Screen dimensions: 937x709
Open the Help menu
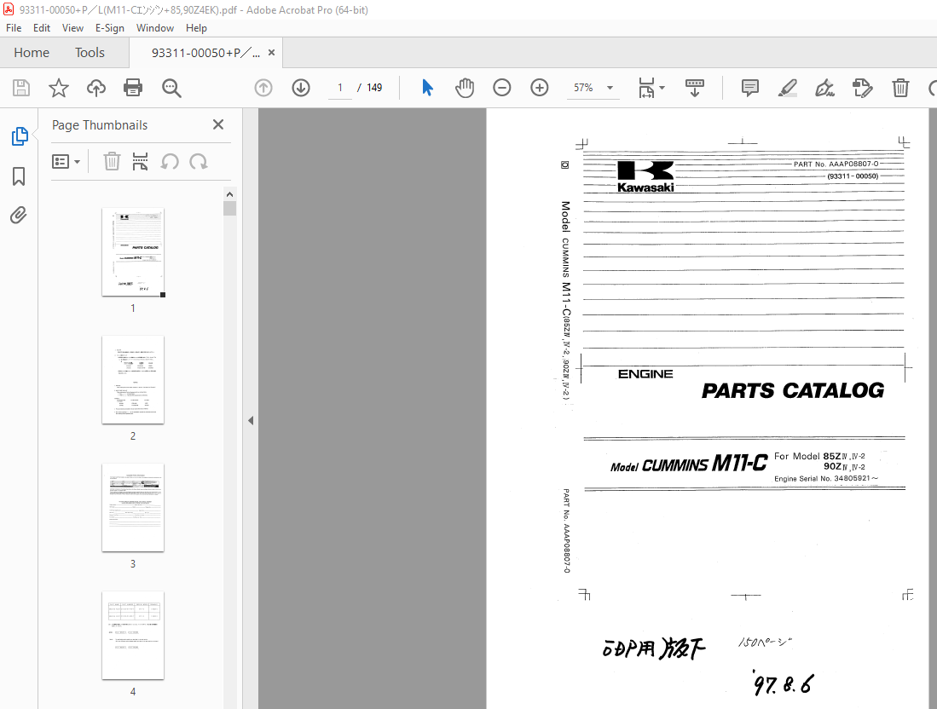click(x=196, y=28)
